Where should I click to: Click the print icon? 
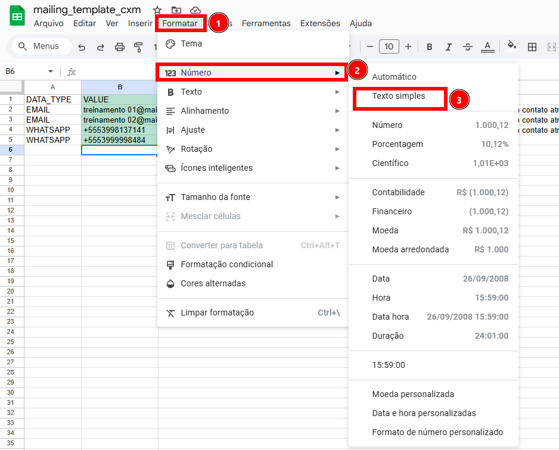tap(120, 46)
